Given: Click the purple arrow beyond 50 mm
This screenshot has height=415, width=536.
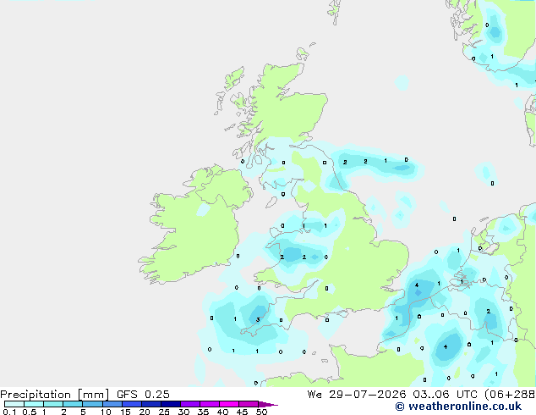Looking at the screenshot, I should (x=268, y=404).
